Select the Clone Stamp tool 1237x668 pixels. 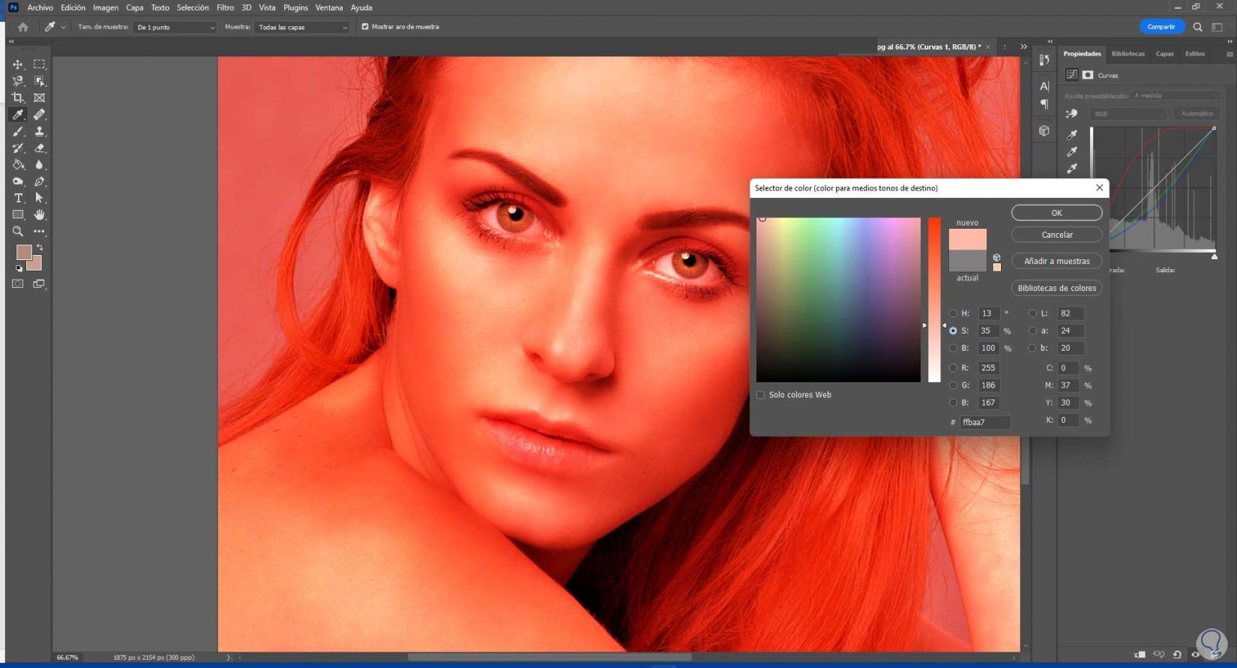[x=39, y=131]
